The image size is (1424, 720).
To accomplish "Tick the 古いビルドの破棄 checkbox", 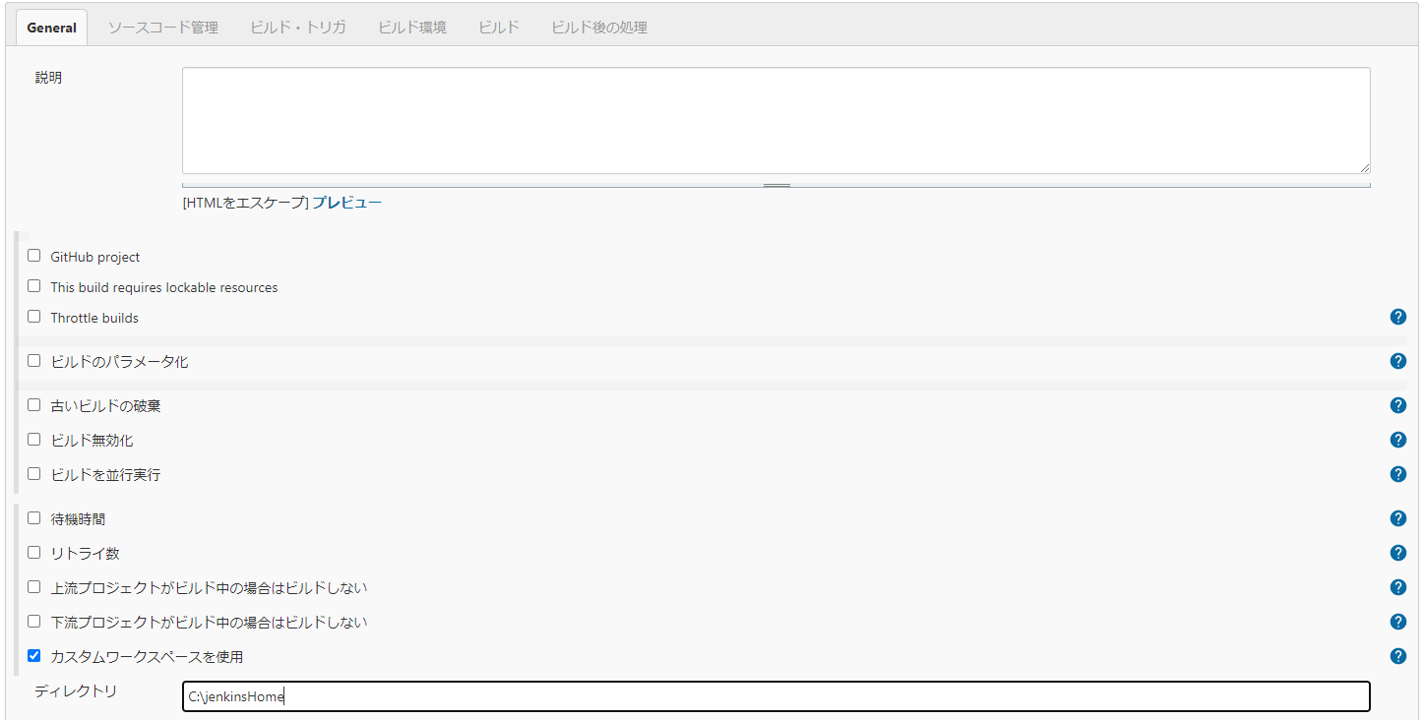I will [34, 405].
